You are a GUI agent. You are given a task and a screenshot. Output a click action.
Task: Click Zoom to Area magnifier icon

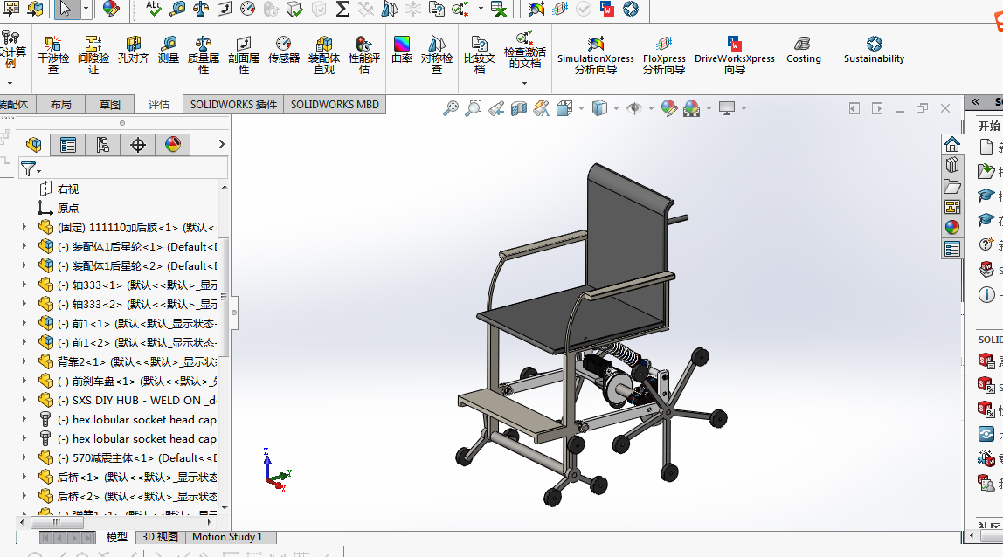pos(474,108)
